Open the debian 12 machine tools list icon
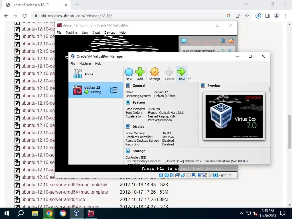The width and height of the screenshot is (292, 219). (x=113, y=90)
